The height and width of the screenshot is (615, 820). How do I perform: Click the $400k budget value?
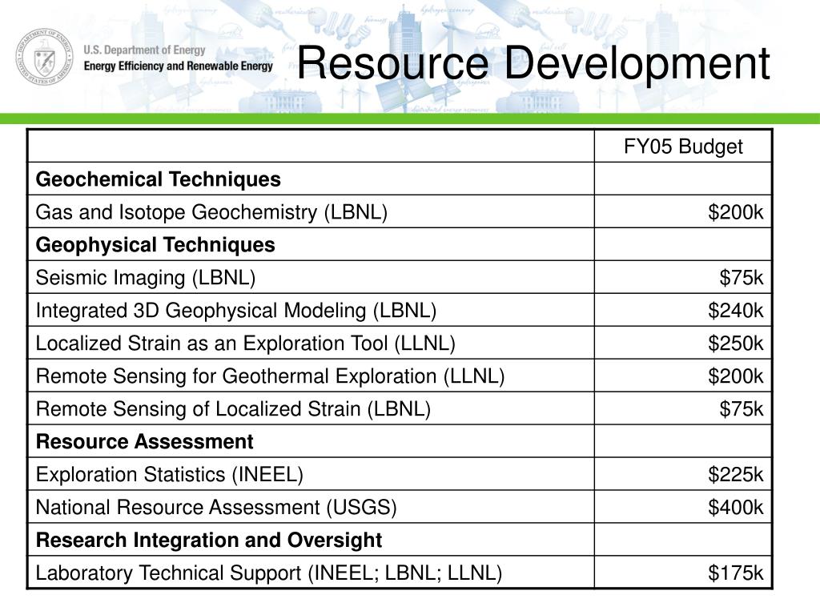tap(735, 508)
